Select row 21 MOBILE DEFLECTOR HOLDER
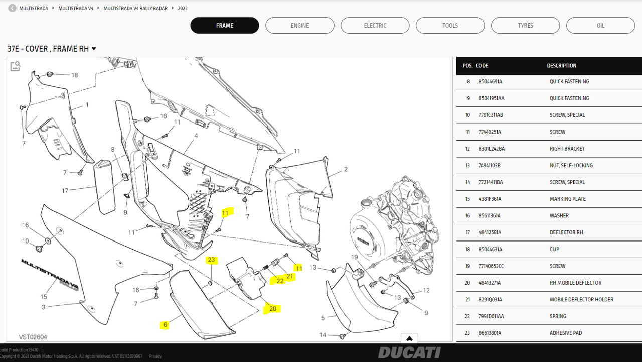The width and height of the screenshot is (642, 362). click(x=549, y=300)
